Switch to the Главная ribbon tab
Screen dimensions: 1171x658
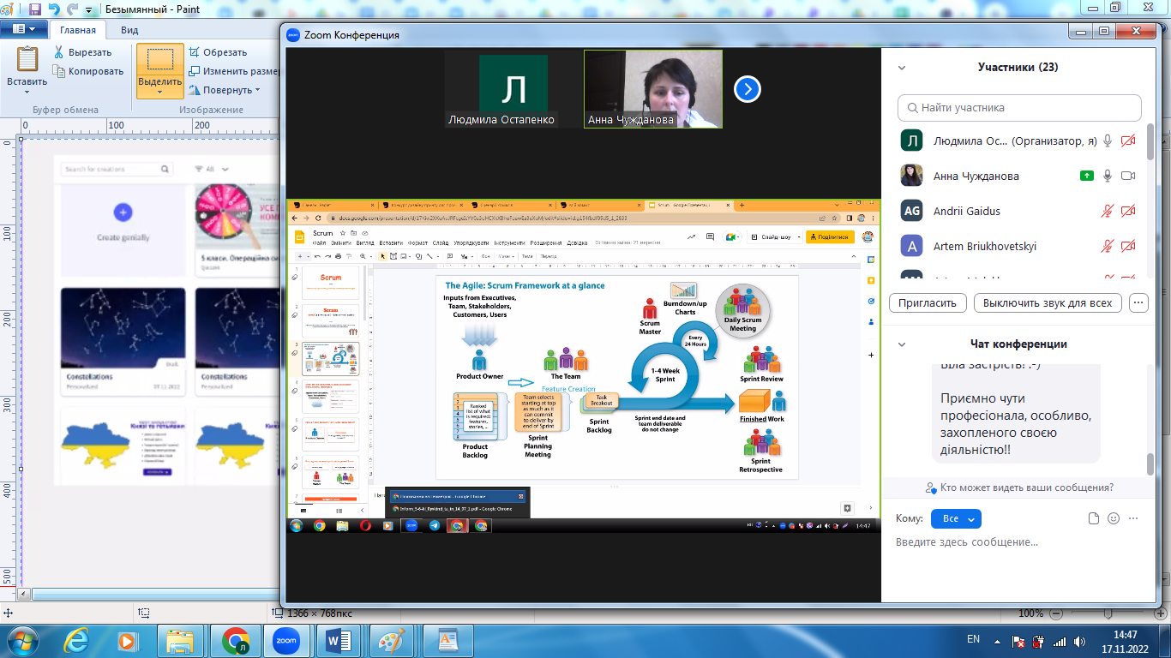78,30
